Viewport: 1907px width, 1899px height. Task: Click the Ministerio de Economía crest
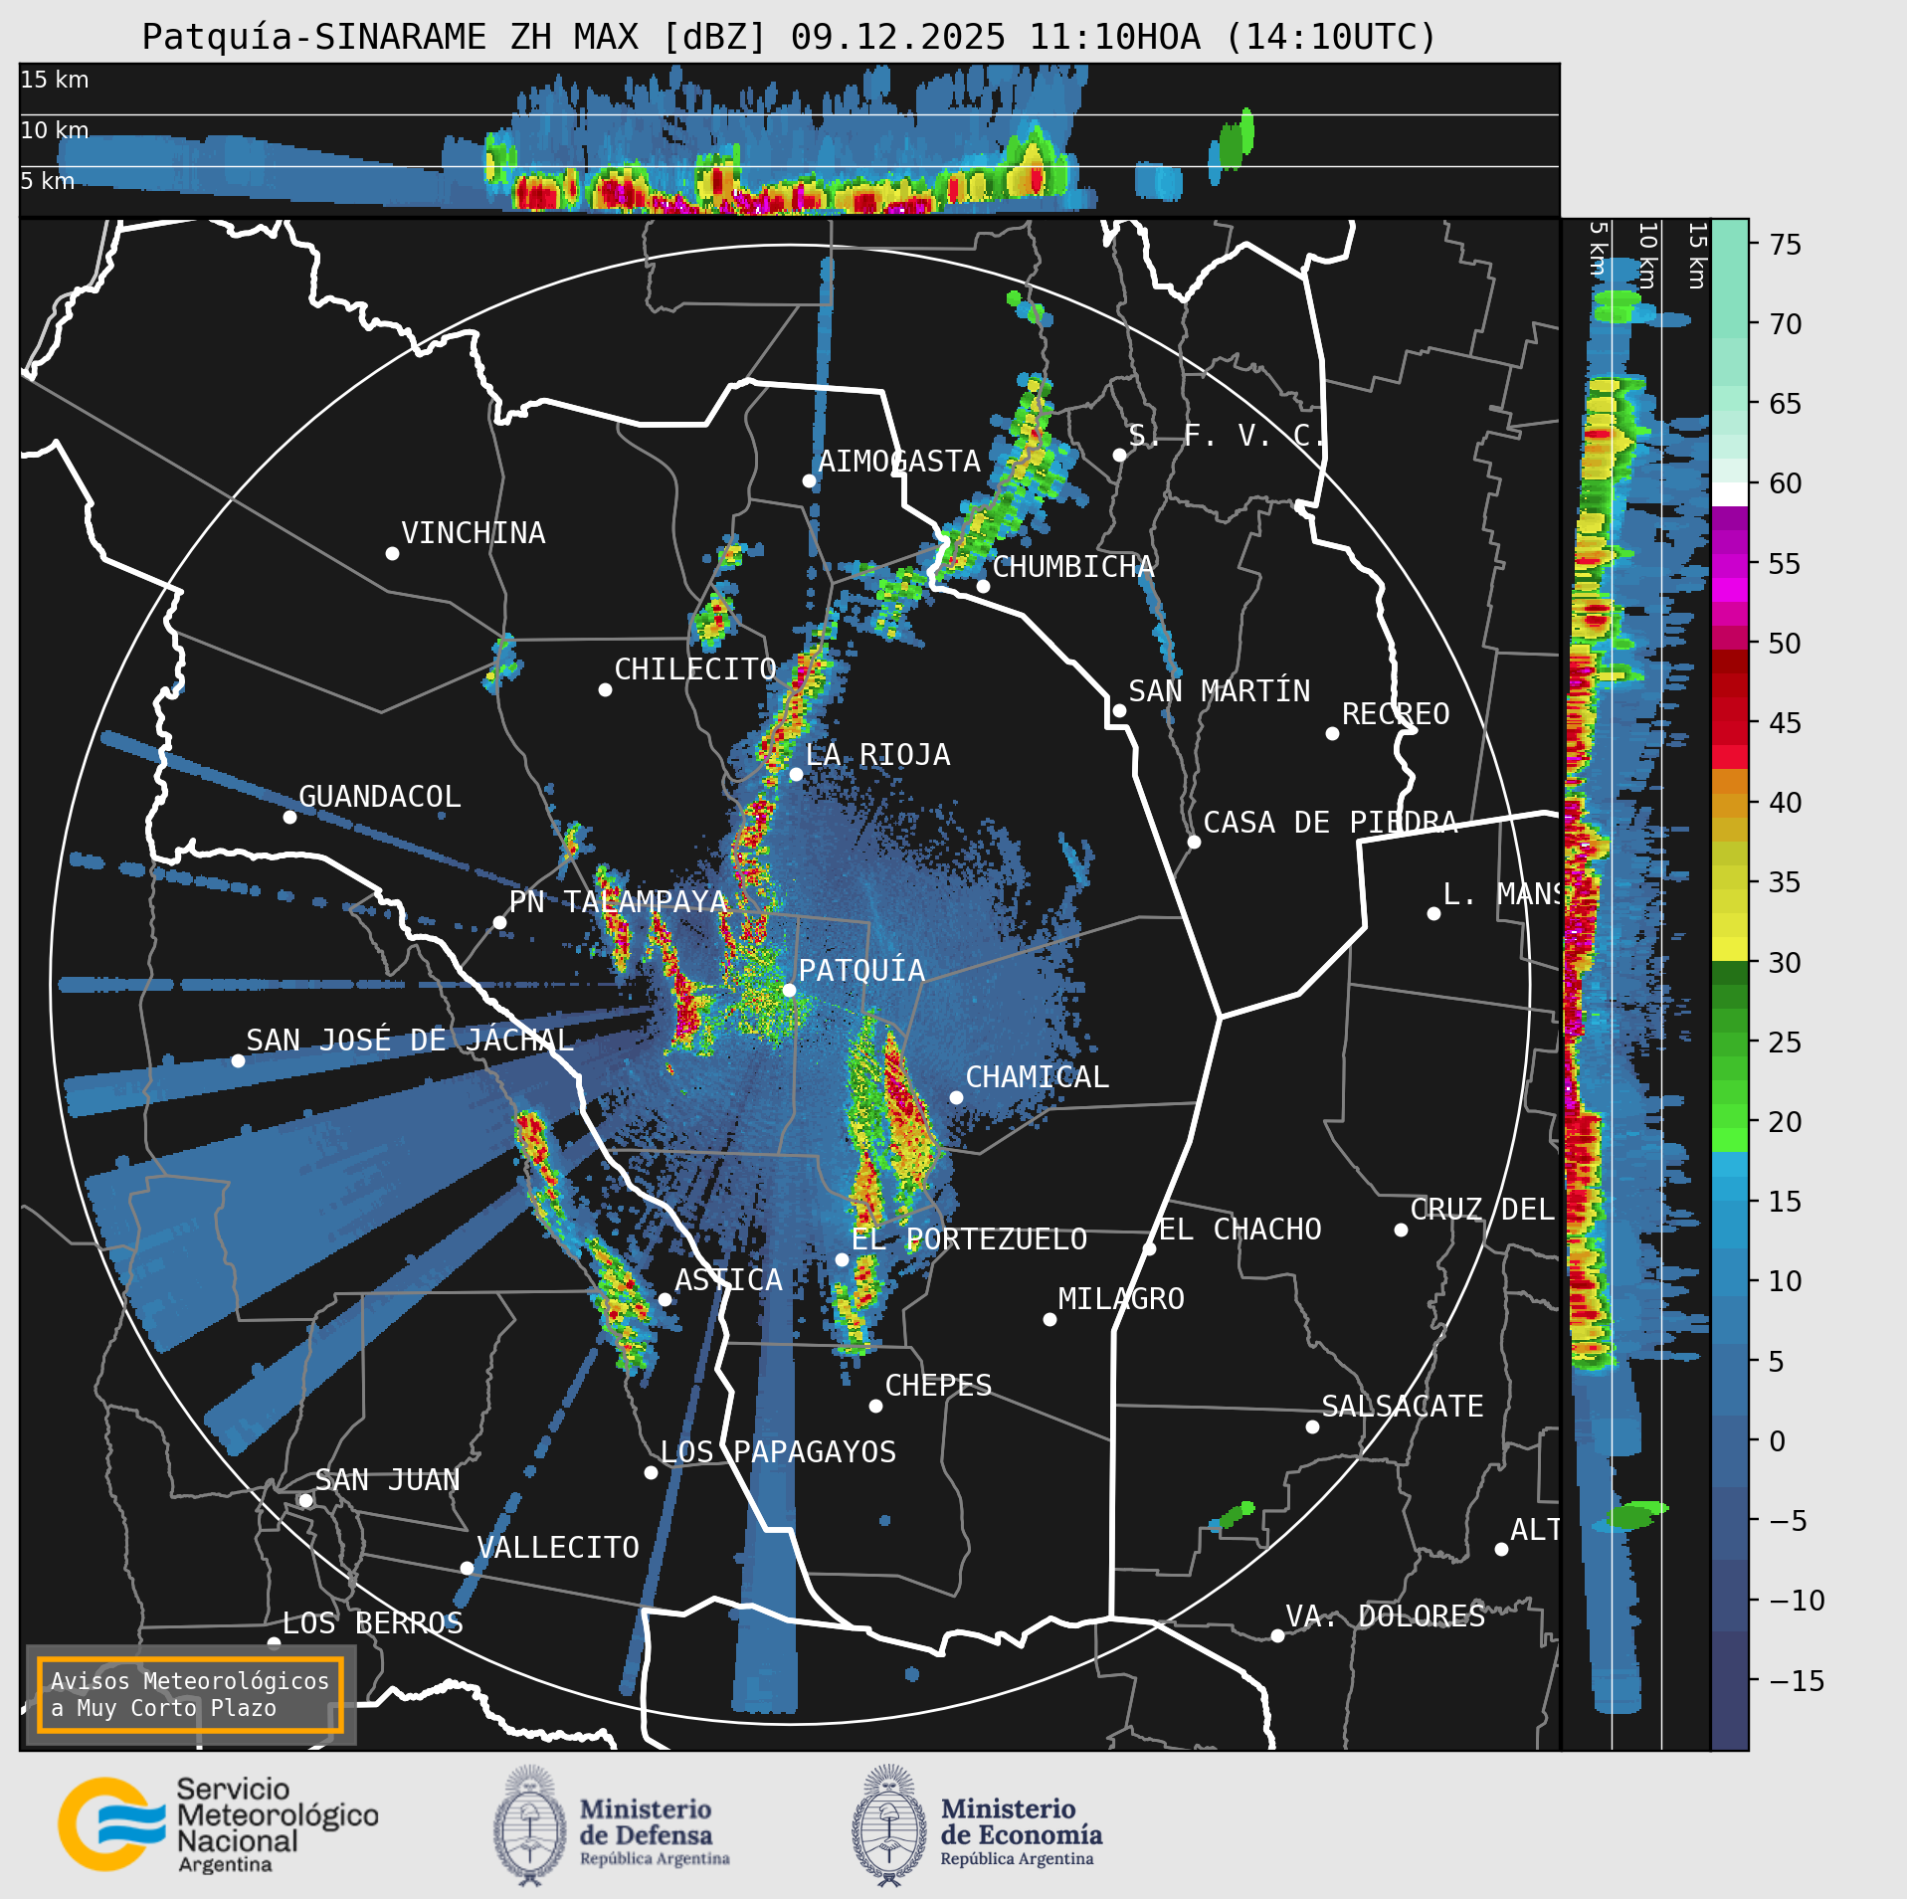(x=889, y=1826)
